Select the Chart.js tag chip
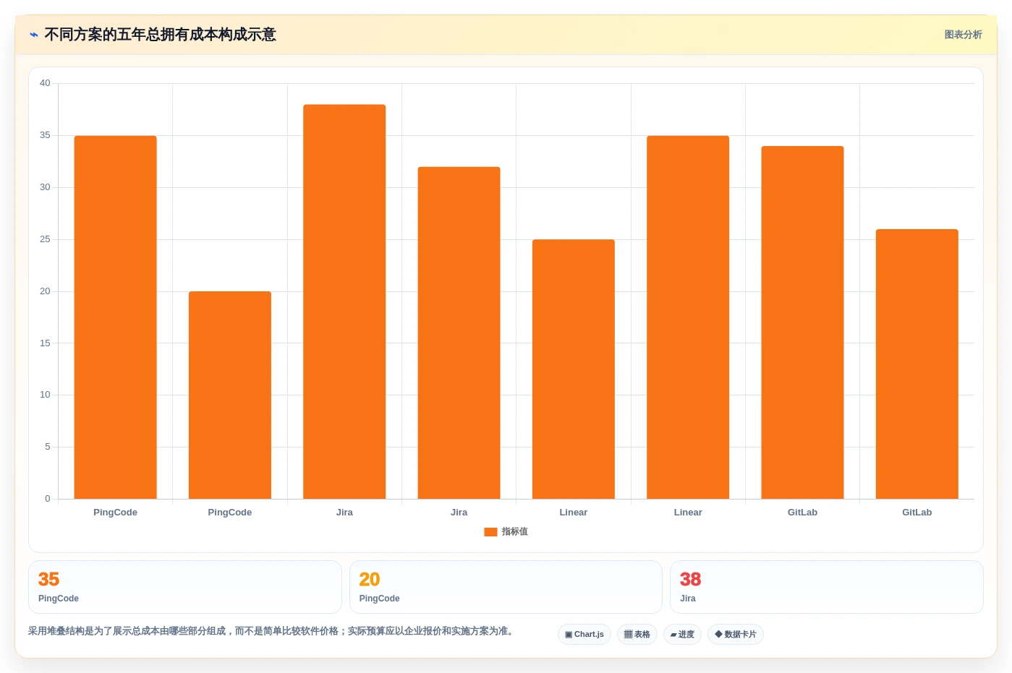The image size is (1012, 673). coord(584,635)
